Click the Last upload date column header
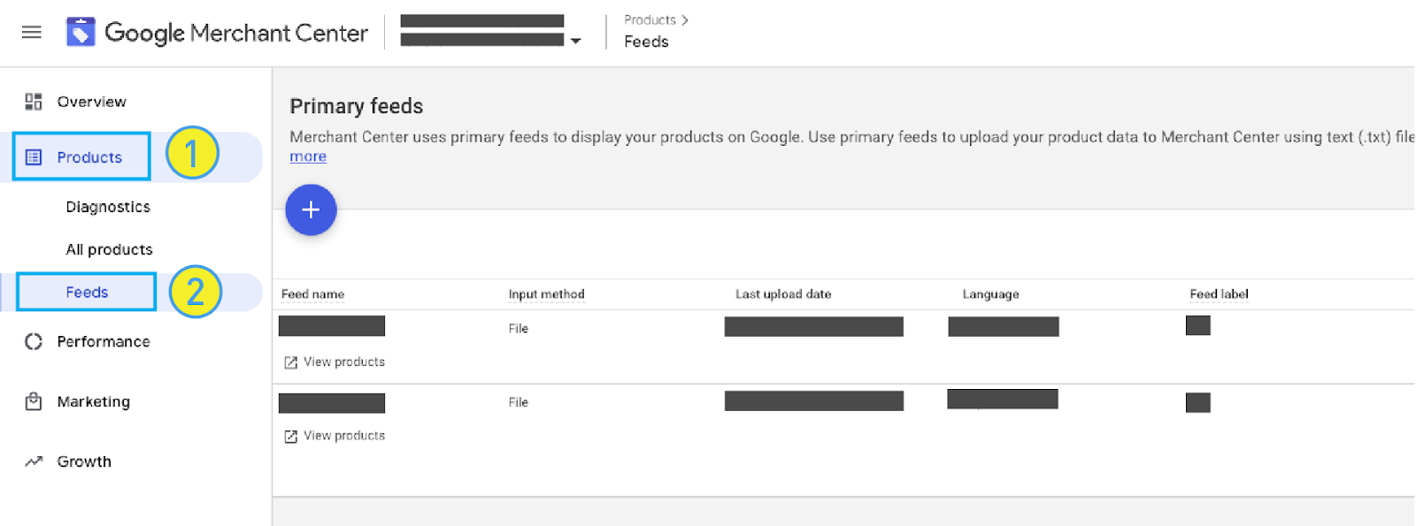Image resolution: width=1416 pixels, height=526 pixels. 783,294
